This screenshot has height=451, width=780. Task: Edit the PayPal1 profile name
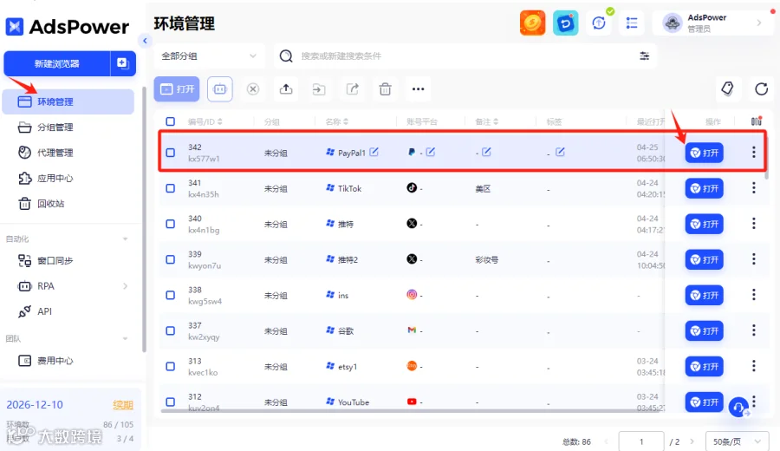[374, 152]
